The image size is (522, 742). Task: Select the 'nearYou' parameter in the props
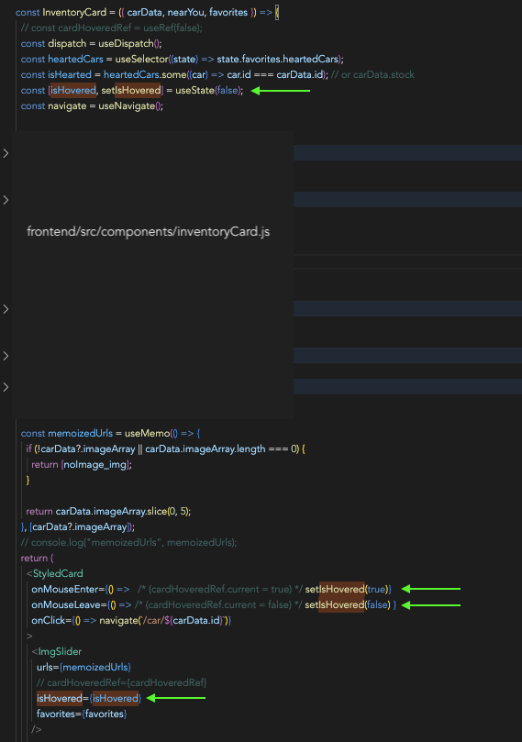click(185, 12)
